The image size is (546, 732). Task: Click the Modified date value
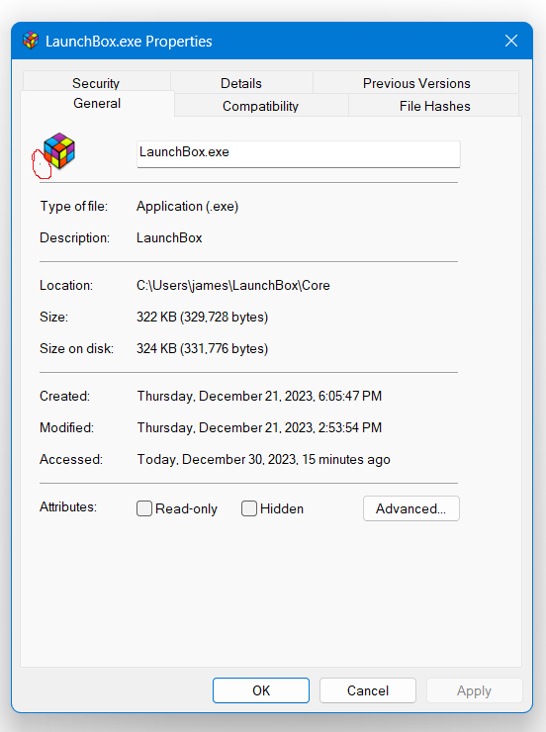click(259, 427)
